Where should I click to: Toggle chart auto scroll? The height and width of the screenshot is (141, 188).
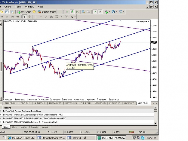95,12
